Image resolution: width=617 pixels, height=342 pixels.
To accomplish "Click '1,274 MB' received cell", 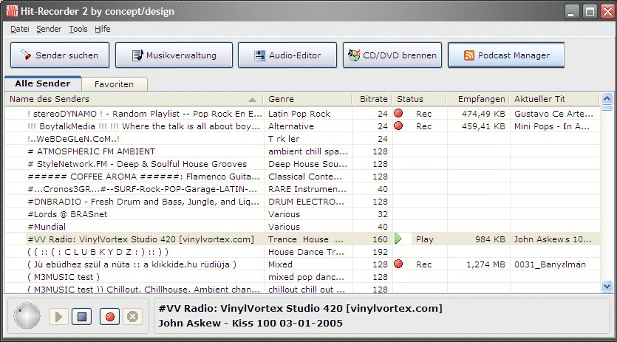I will (485, 264).
